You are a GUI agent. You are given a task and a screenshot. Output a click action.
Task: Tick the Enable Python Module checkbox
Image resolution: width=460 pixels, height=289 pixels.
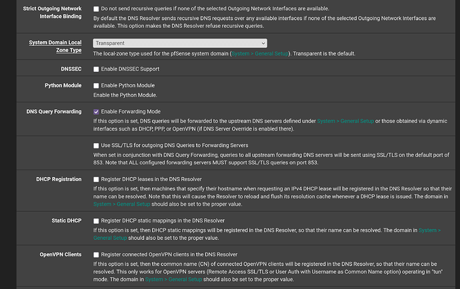pyautogui.click(x=97, y=86)
